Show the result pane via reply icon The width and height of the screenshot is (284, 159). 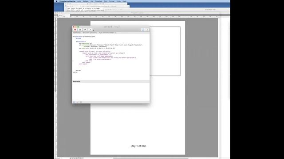tap(77, 102)
